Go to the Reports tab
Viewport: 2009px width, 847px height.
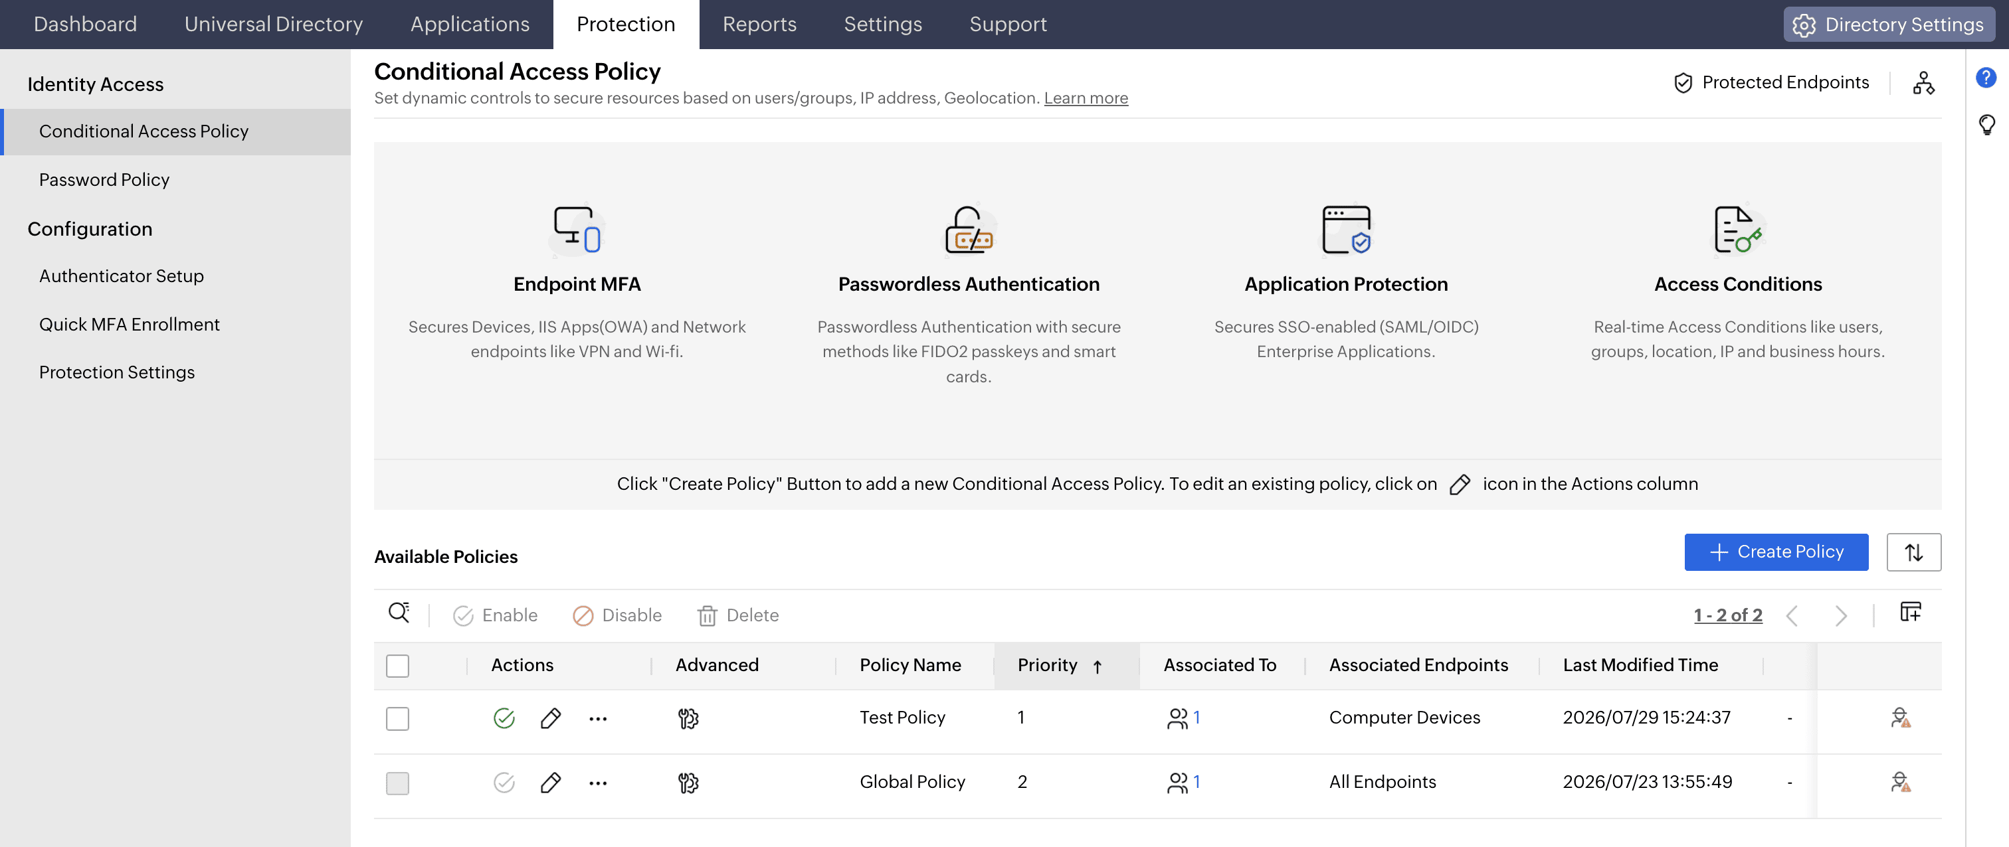tap(759, 24)
